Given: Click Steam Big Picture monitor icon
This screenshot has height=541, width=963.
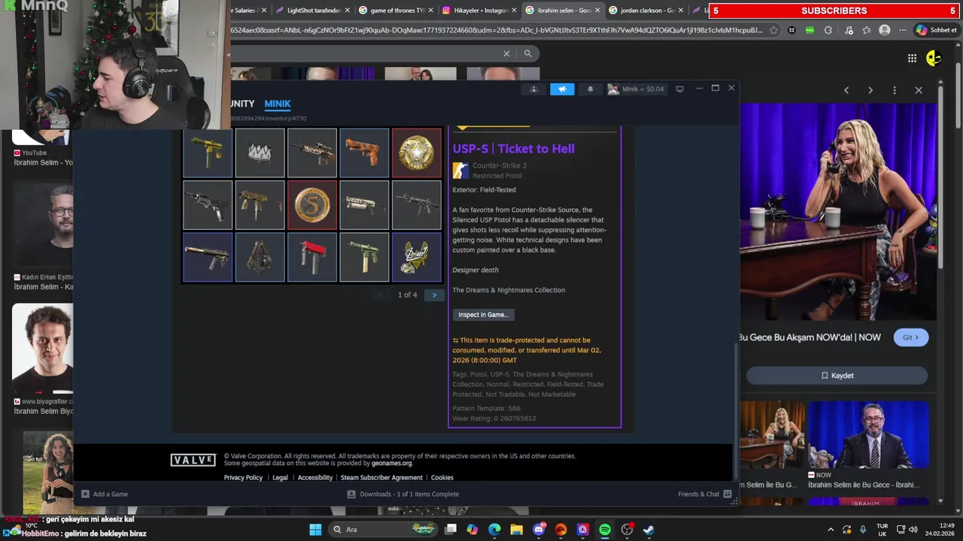Looking at the screenshot, I should tap(679, 89).
